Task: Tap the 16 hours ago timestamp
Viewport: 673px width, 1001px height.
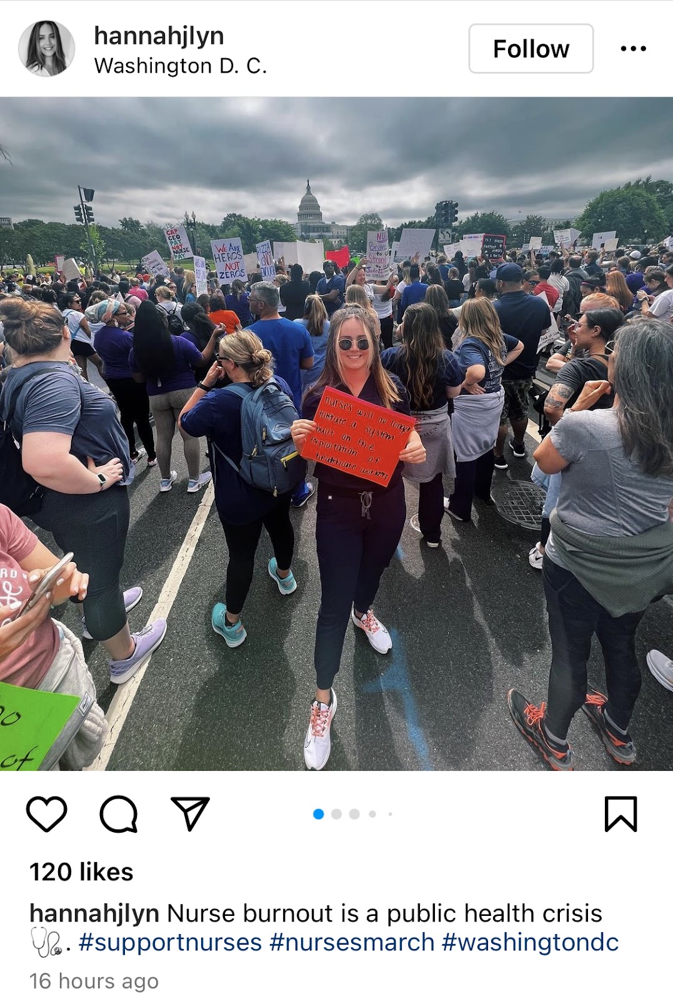Action: (94, 981)
